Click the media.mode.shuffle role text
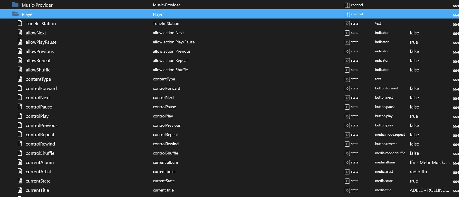This screenshot has width=459, height=197. tap(390, 153)
